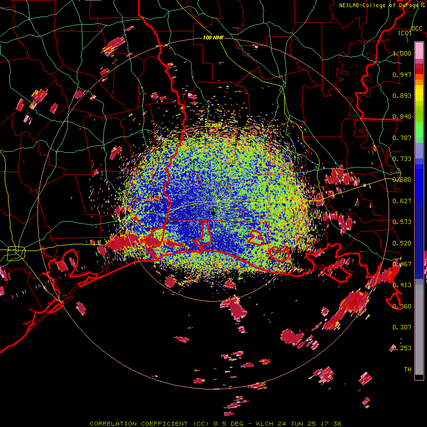The height and width of the screenshot is (427, 427).
Task: Click the 1.000 value on the color scale
Action: tap(402, 53)
